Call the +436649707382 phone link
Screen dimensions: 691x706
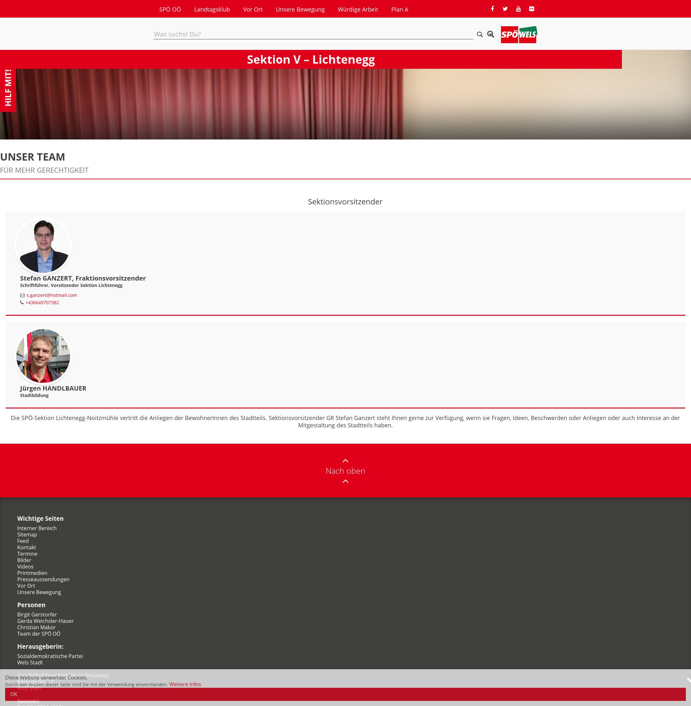click(42, 302)
